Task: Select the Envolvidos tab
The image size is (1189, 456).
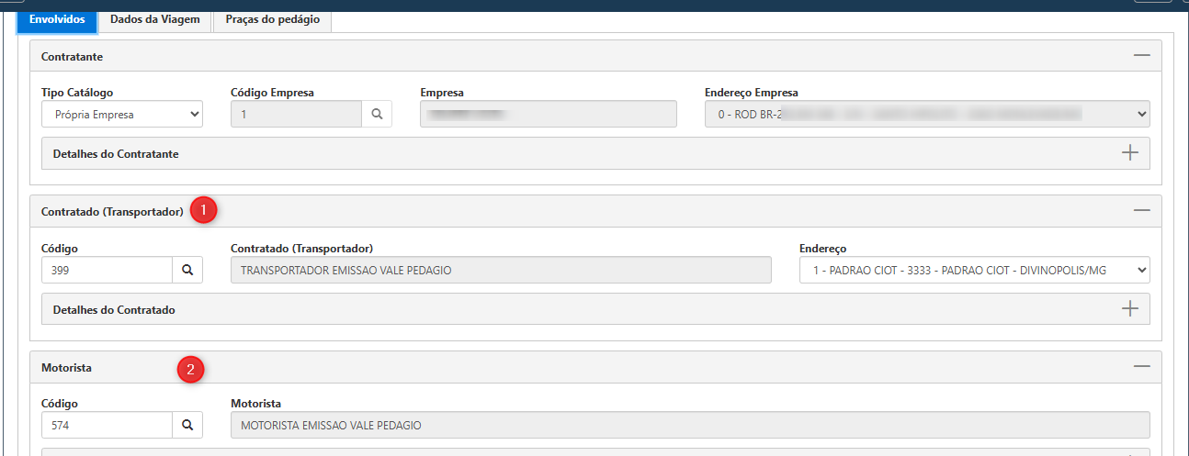Action: tap(57, 19)
